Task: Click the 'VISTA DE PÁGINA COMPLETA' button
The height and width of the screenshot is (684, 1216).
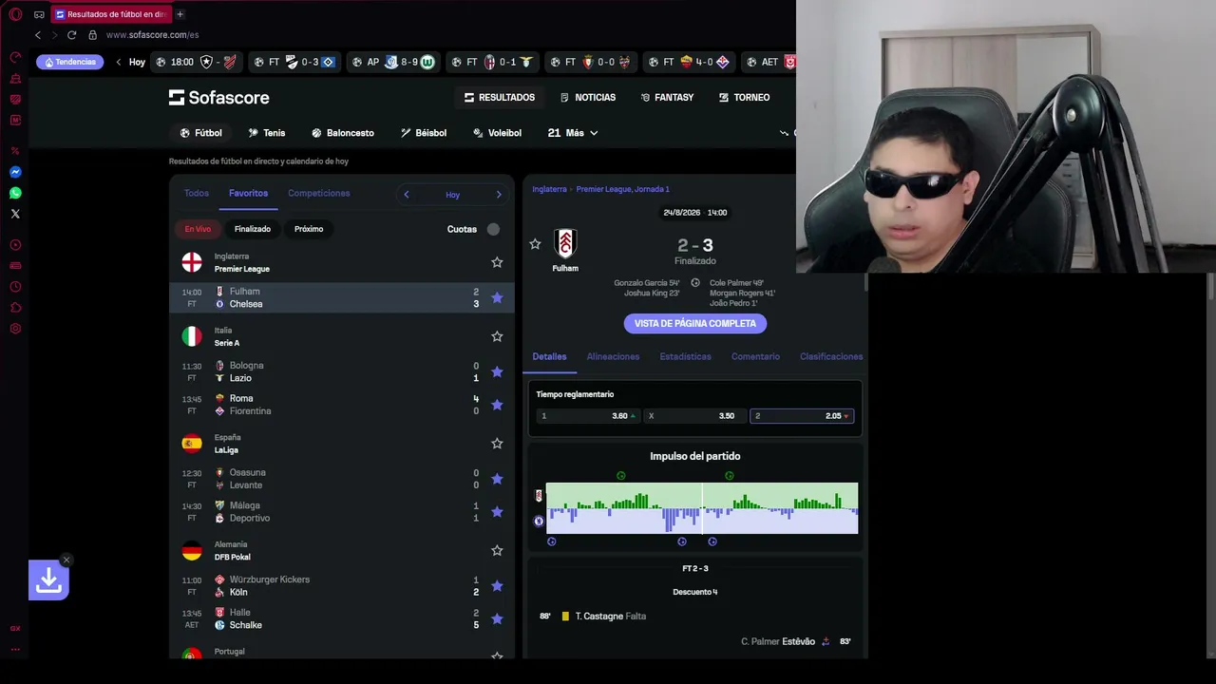Action: coord(695,324)
